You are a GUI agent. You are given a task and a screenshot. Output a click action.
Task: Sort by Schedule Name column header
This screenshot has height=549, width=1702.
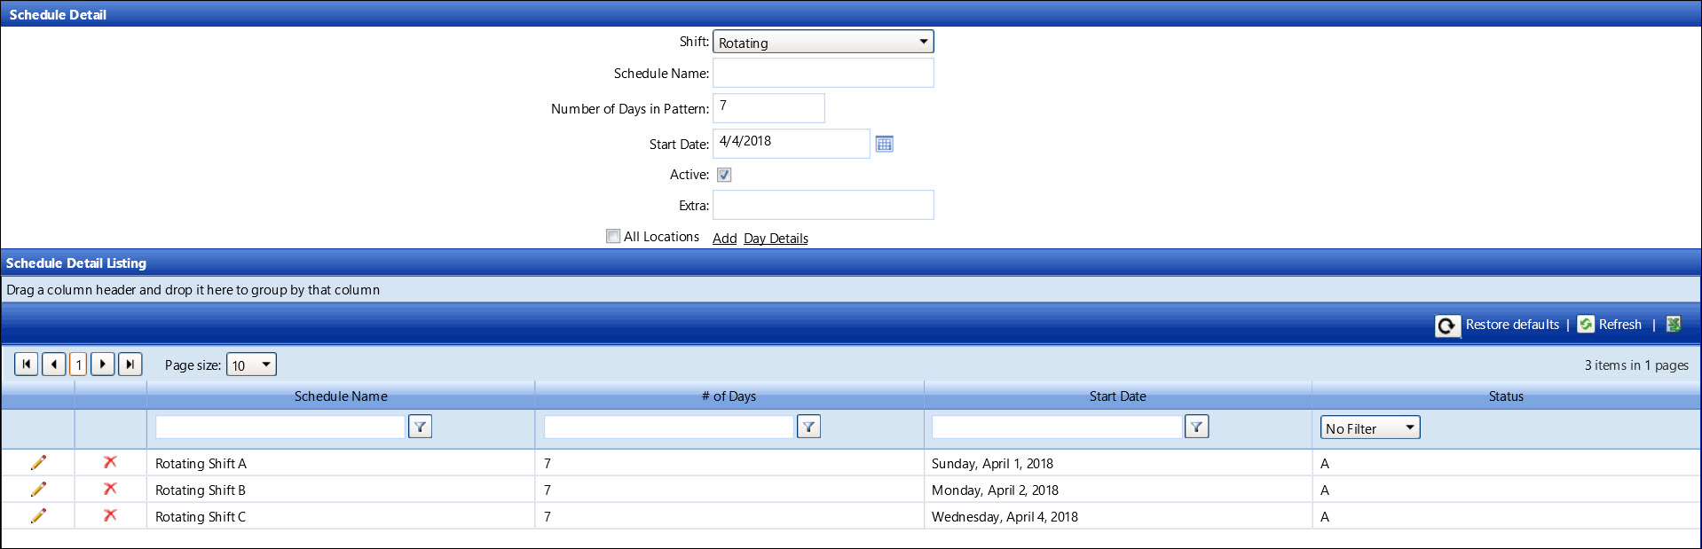click(x=341, y=396)
